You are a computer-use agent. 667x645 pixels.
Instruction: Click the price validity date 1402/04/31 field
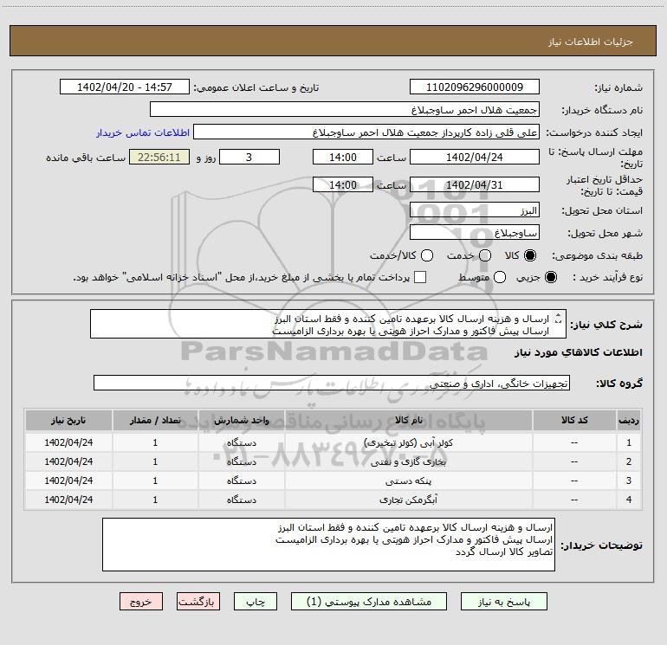tap(475, 184)
